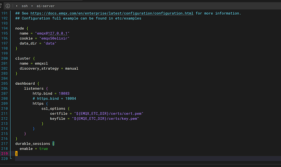Image resolution: width=281 pixels, height=167 pixels.
Task: Click the 'true' value on the enable line
Action: coord(44,149)
